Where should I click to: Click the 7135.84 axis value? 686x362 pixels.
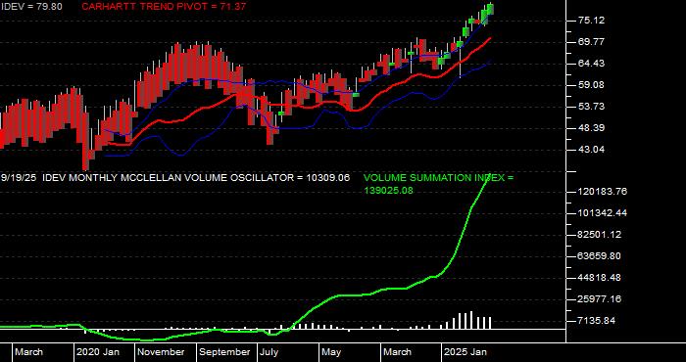597,321
